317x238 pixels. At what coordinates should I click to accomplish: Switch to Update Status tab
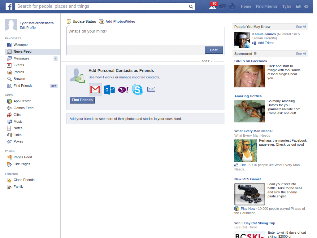click(81, 21)
